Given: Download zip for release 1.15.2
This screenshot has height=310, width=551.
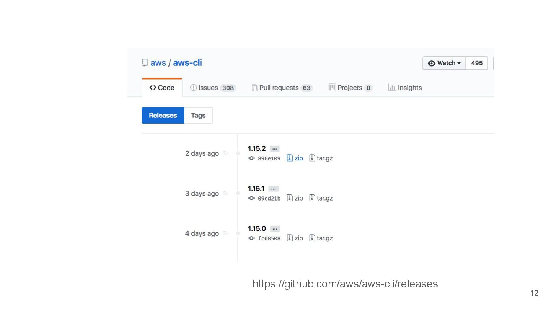Looking at the screenshot, I should click(295, 158).
